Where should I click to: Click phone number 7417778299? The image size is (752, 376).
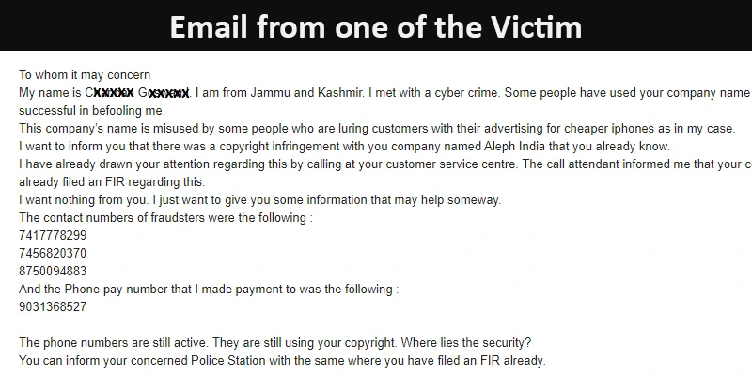pos(53,235)
